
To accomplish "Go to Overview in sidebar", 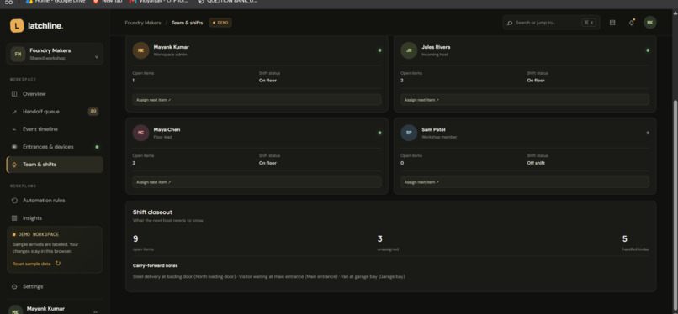I will pos(55,94).
